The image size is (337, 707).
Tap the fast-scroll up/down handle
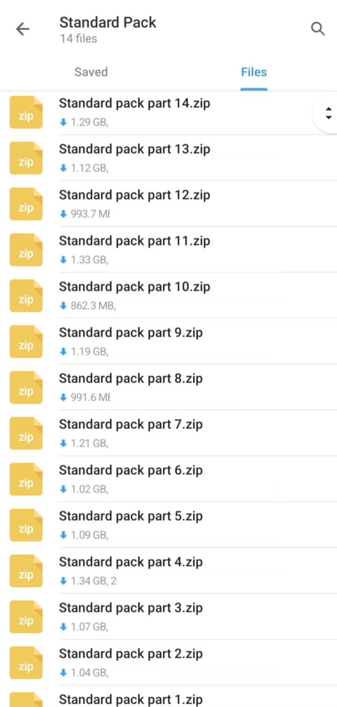point(329,113)
